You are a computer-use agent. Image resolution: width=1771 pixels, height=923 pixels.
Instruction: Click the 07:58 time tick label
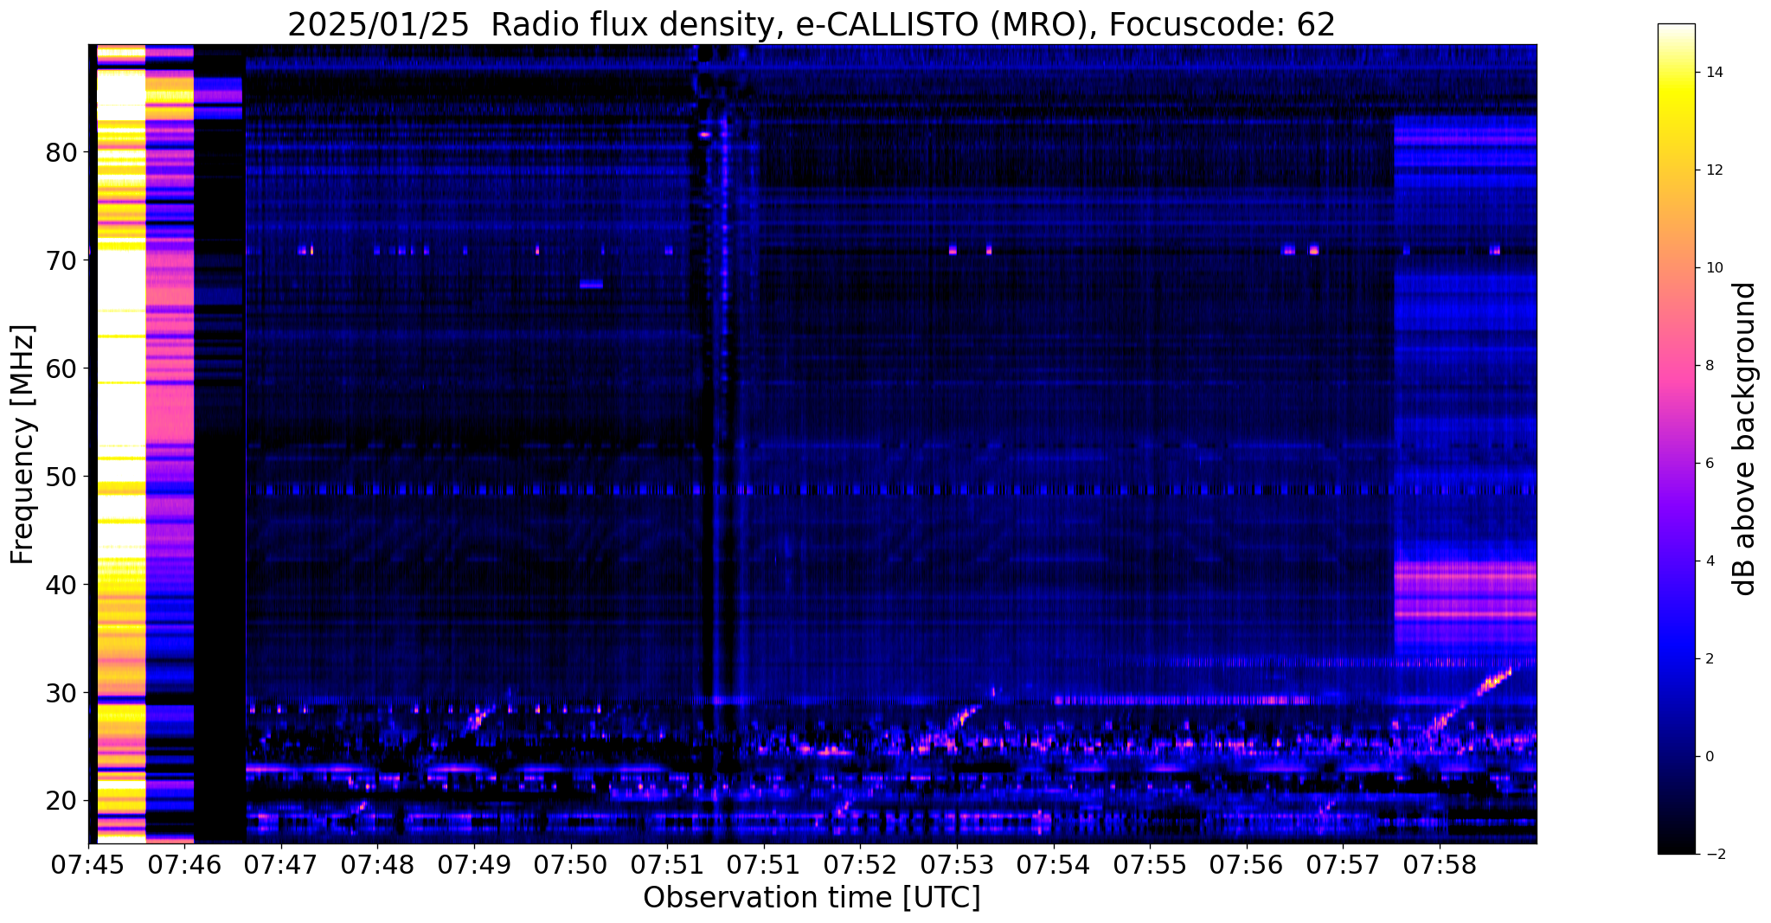tap(1440, 865)
